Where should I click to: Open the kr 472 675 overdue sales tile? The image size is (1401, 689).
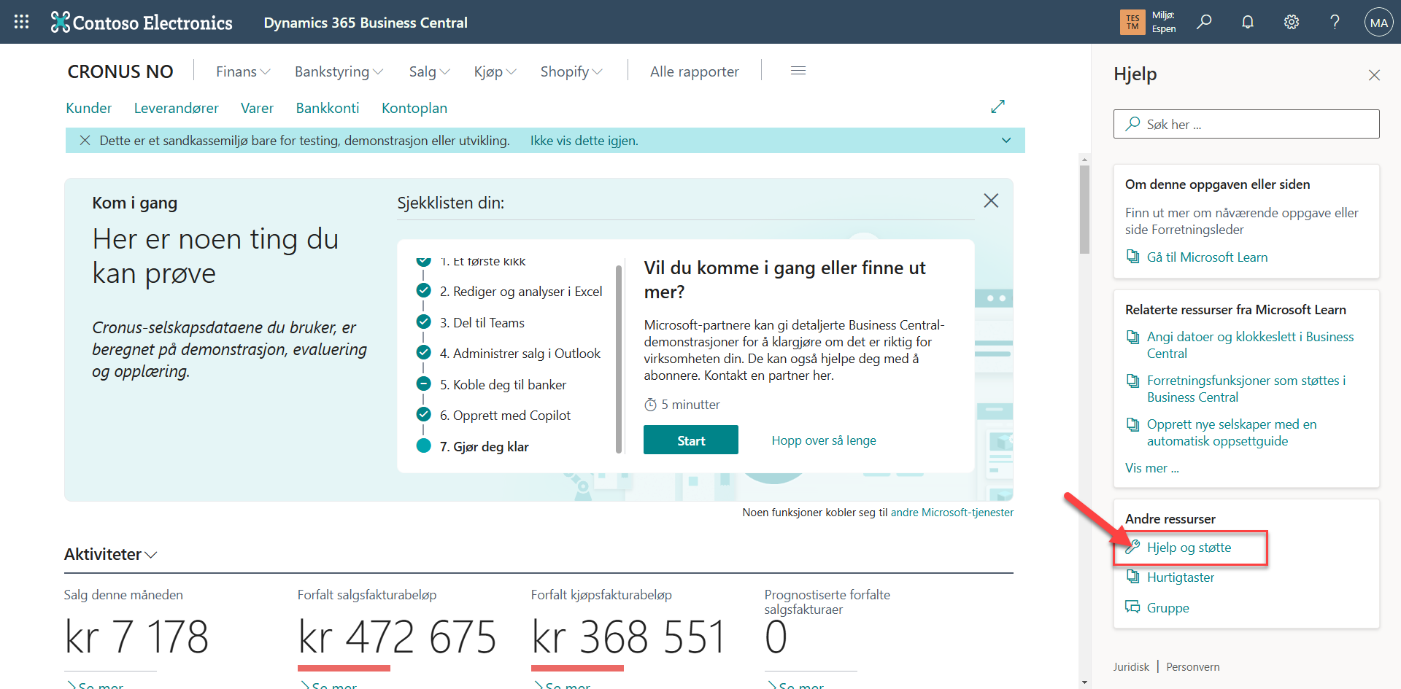[398, 636]
